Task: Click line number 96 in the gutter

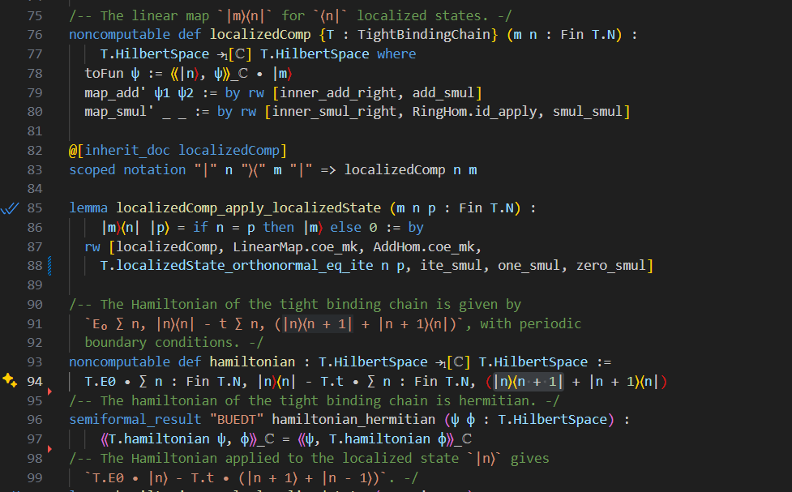Action: point(35,419)
